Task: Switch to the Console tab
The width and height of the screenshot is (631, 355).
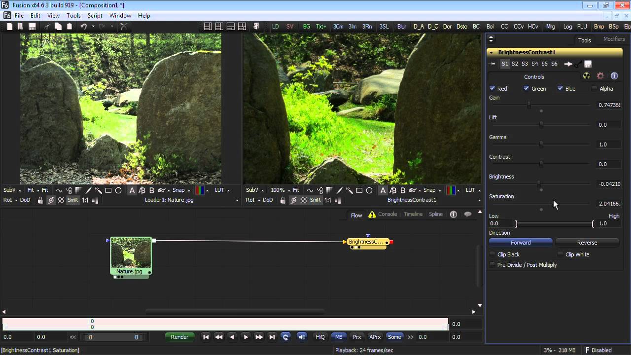Action: click(387, 214)
